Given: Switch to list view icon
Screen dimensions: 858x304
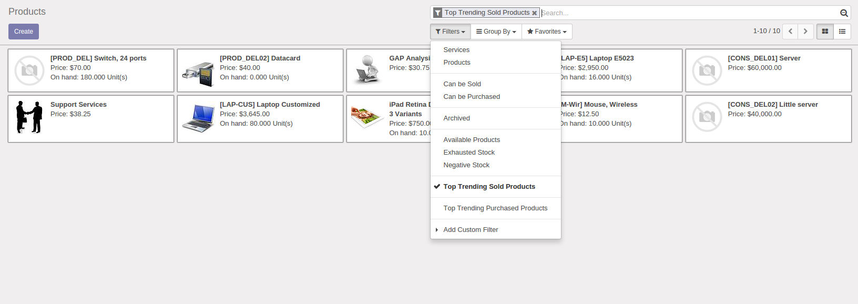Looking at the screenshot, I should tap(842, 32).
